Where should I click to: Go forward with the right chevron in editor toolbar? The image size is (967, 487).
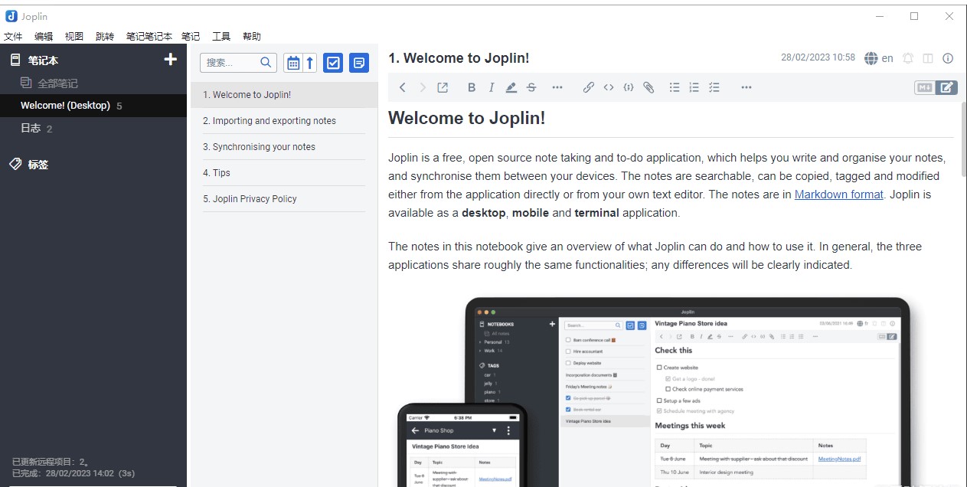pos(423,87)
